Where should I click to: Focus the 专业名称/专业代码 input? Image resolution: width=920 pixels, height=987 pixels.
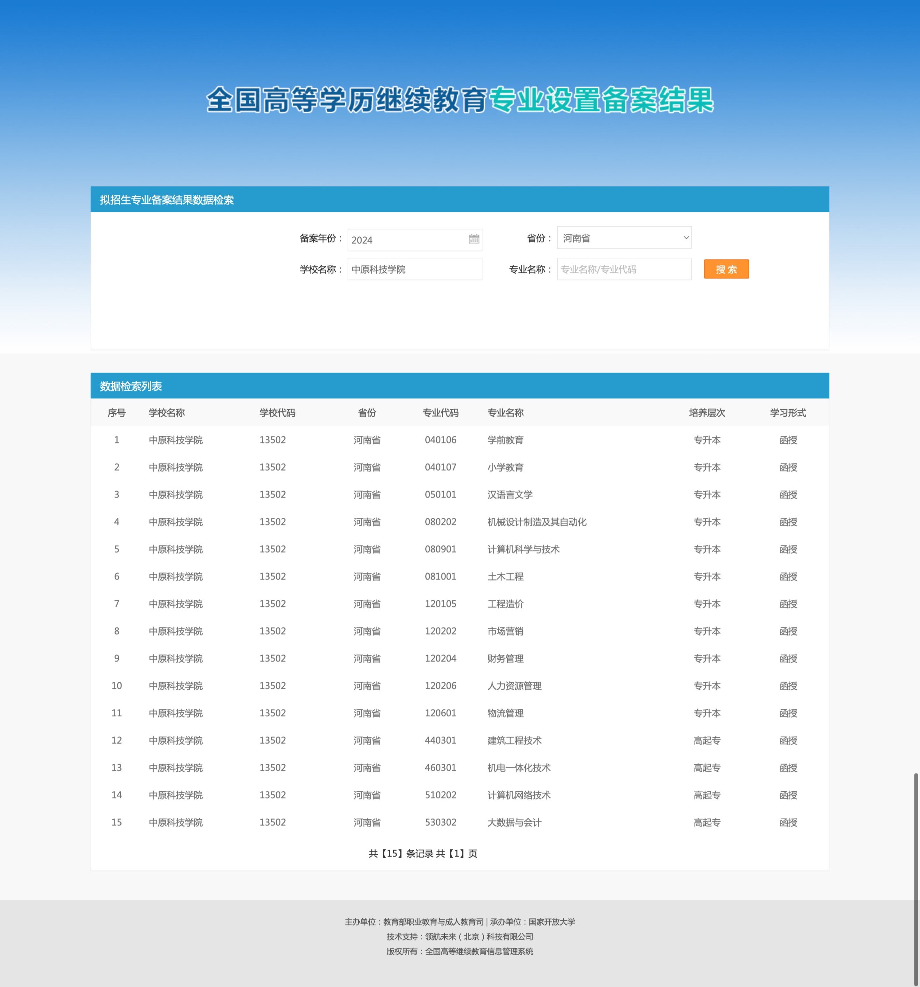pos(624,269)
